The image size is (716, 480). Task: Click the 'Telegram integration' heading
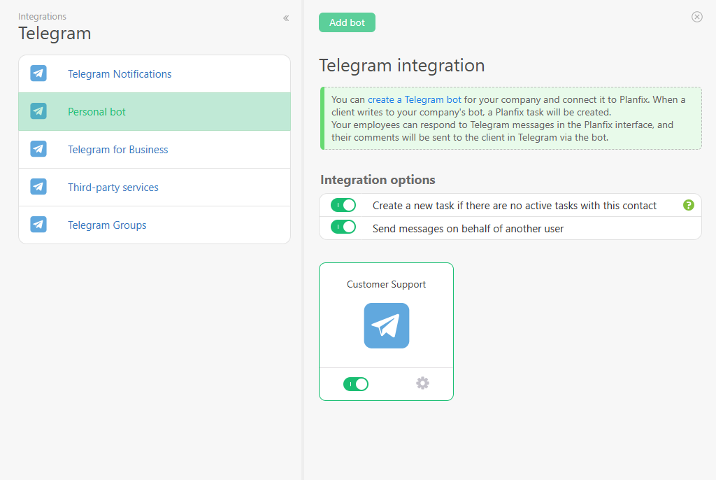[402, 65]
